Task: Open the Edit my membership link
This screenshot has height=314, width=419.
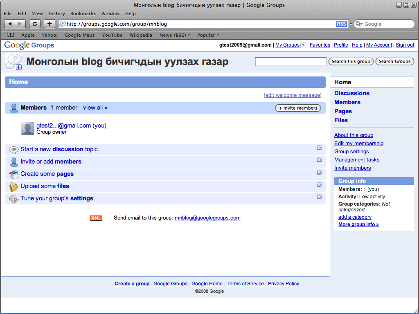Action: [x=358, y=144]
